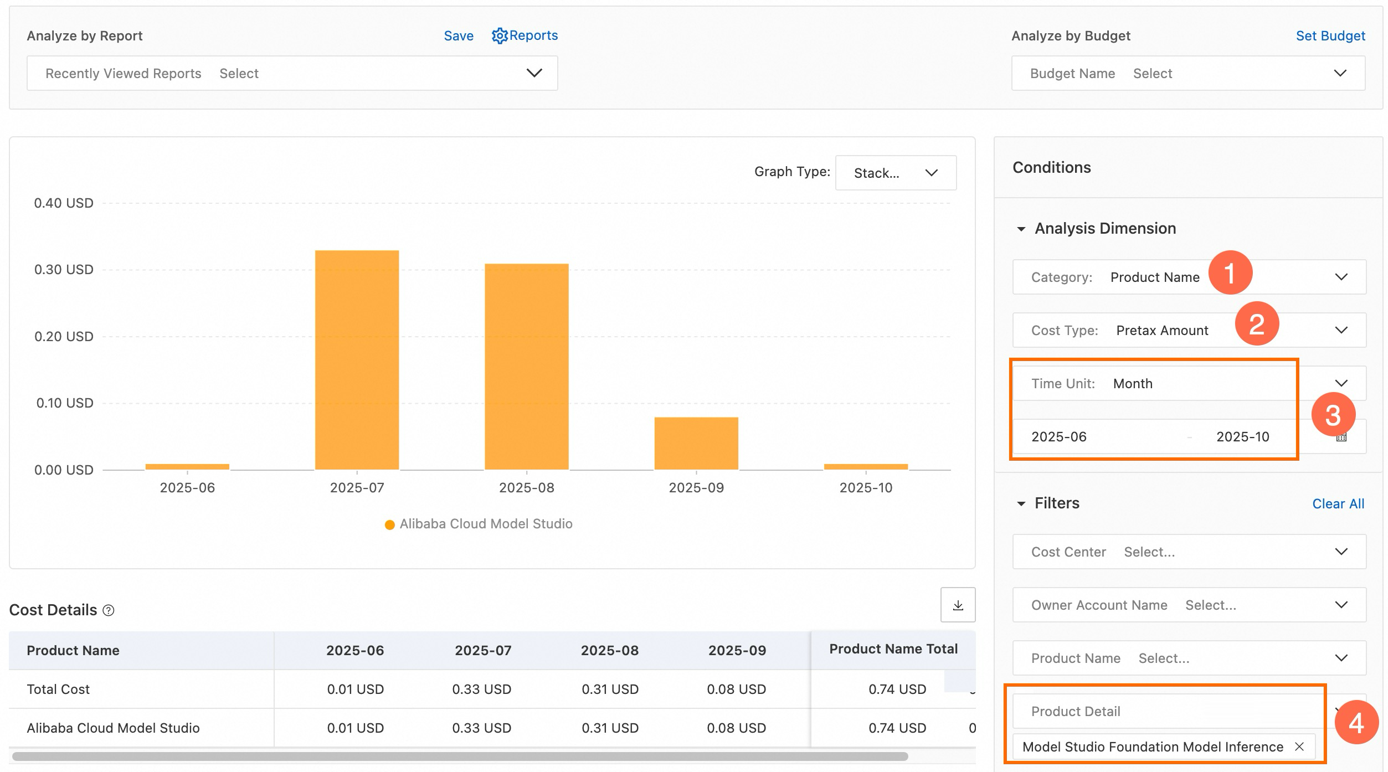Click Clear All filters link
Image resolution: width=1388 pixels, height=772 pixels.
click(1338, 503)
